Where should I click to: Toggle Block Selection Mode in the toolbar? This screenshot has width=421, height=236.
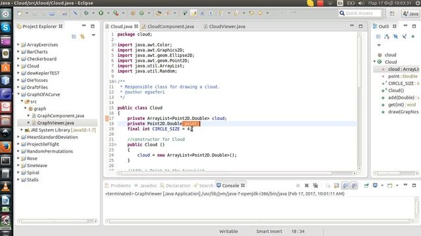pyautogui.click(x=202, y=13)
